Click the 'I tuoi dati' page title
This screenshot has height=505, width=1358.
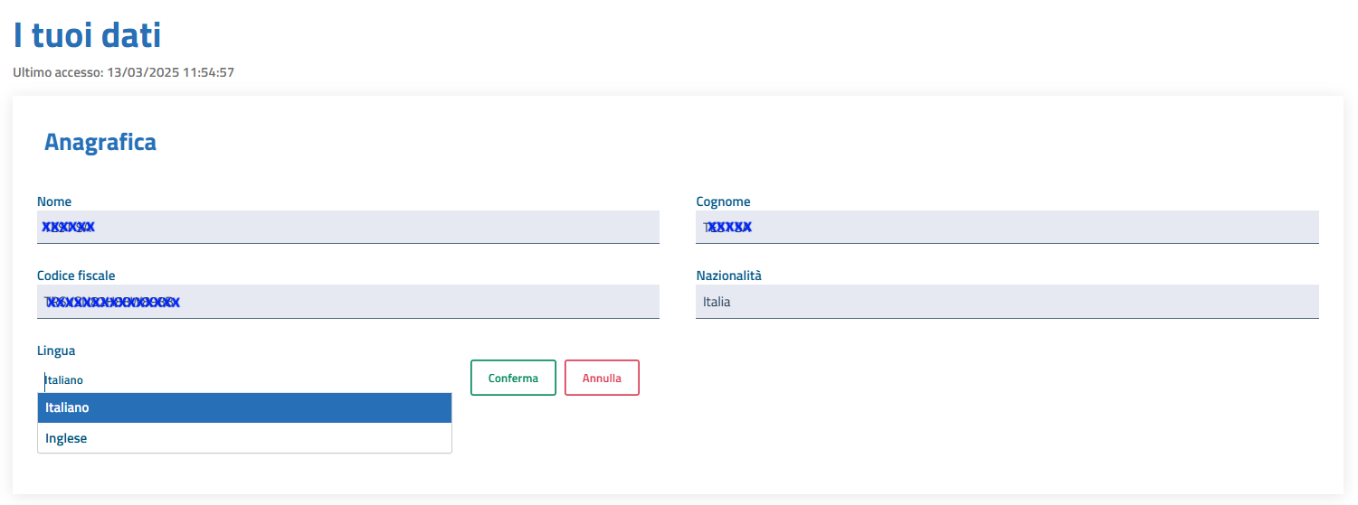(x=87, y=35)
